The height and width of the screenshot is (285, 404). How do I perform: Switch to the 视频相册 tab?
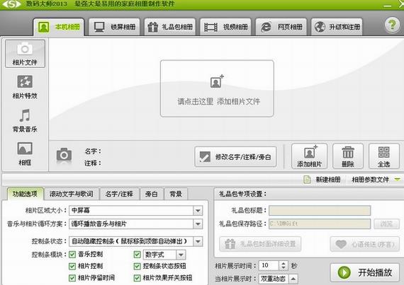click(225, 27)
